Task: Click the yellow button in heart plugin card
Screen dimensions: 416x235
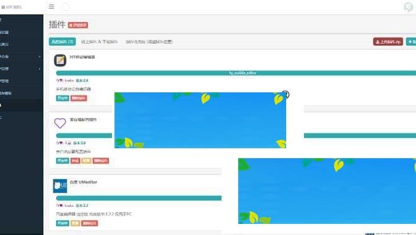Action: (87, 161)
